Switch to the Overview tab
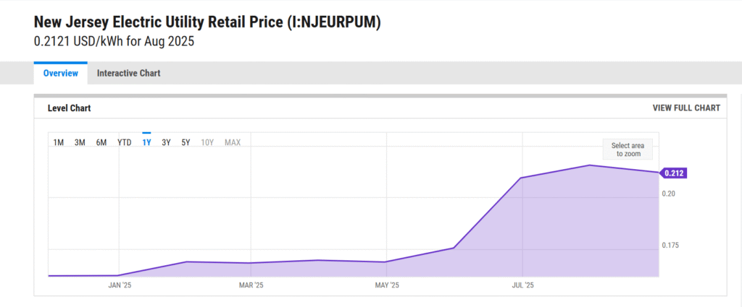742x307 pixels. [60, 73]
